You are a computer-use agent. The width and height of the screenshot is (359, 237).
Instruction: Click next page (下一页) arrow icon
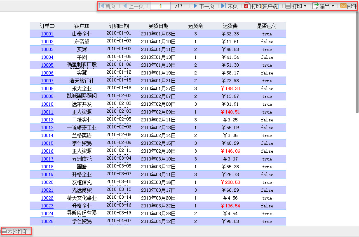pyautogui.click(x=195, y=6)
